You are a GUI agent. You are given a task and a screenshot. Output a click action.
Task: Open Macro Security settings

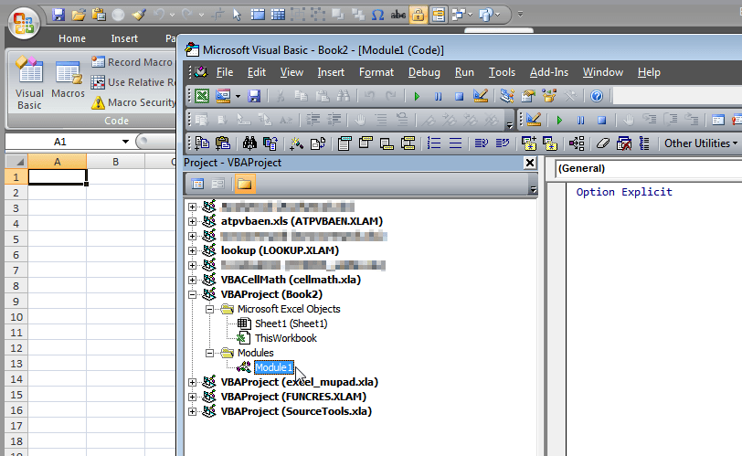pyautogui.click(x=133, y=102)
